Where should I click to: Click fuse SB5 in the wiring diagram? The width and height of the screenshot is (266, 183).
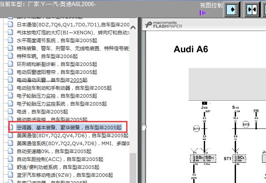(198, 158)
